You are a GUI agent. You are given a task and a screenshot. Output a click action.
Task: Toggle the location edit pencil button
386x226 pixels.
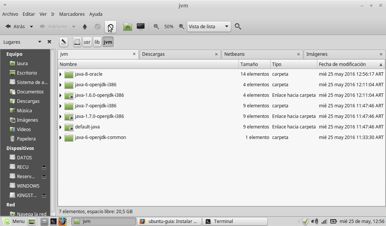(x=63, y=42)
